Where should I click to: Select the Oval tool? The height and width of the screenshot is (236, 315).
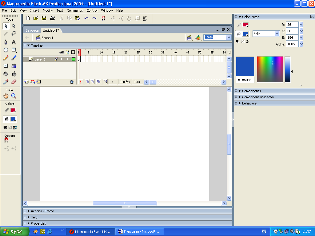click(6, 50)
